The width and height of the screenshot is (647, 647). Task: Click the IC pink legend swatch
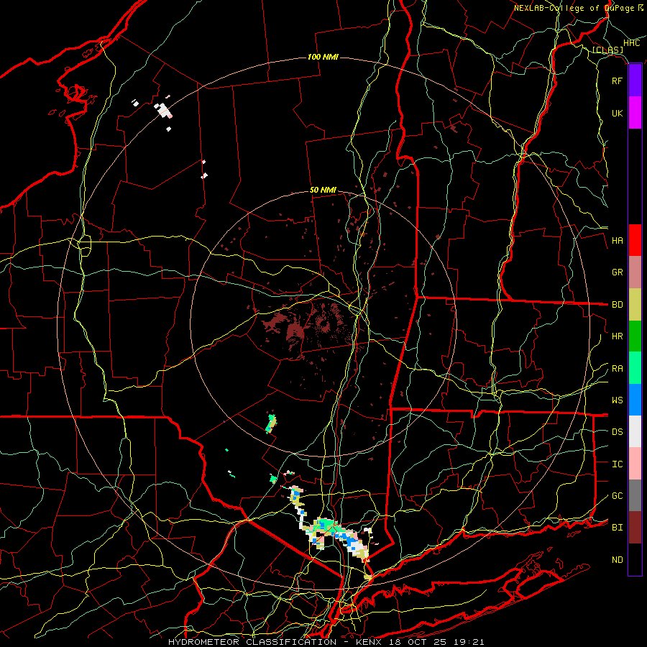tap(635, 464)
